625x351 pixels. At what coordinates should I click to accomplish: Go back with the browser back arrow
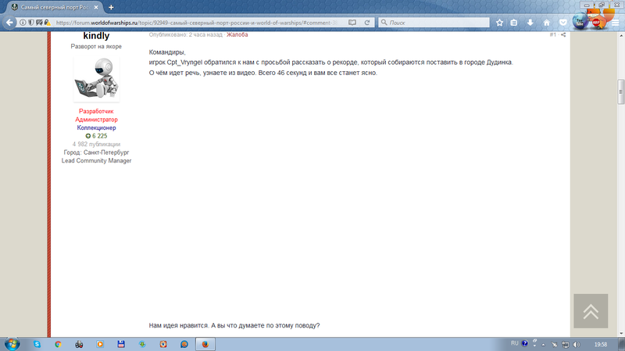coord(9,23)
